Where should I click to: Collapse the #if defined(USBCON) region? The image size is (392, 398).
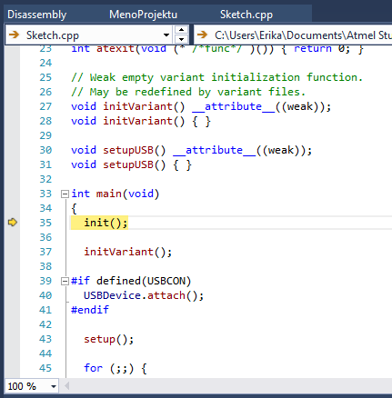[65, 281]
